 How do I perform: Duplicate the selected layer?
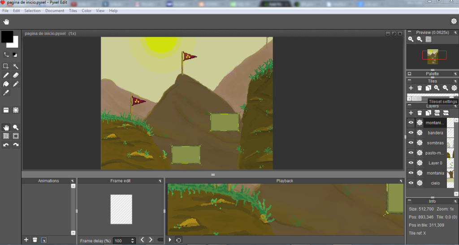coord(428,113)
